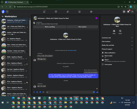Open emoji picker in message box
The width and height of the screenshot is (137, 109).
click(x=94, y=92)
